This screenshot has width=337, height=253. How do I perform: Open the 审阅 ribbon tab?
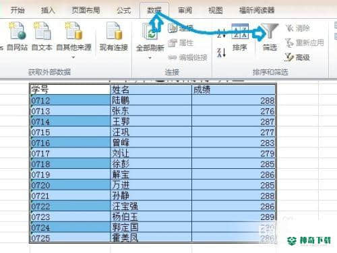click(185, 10)
